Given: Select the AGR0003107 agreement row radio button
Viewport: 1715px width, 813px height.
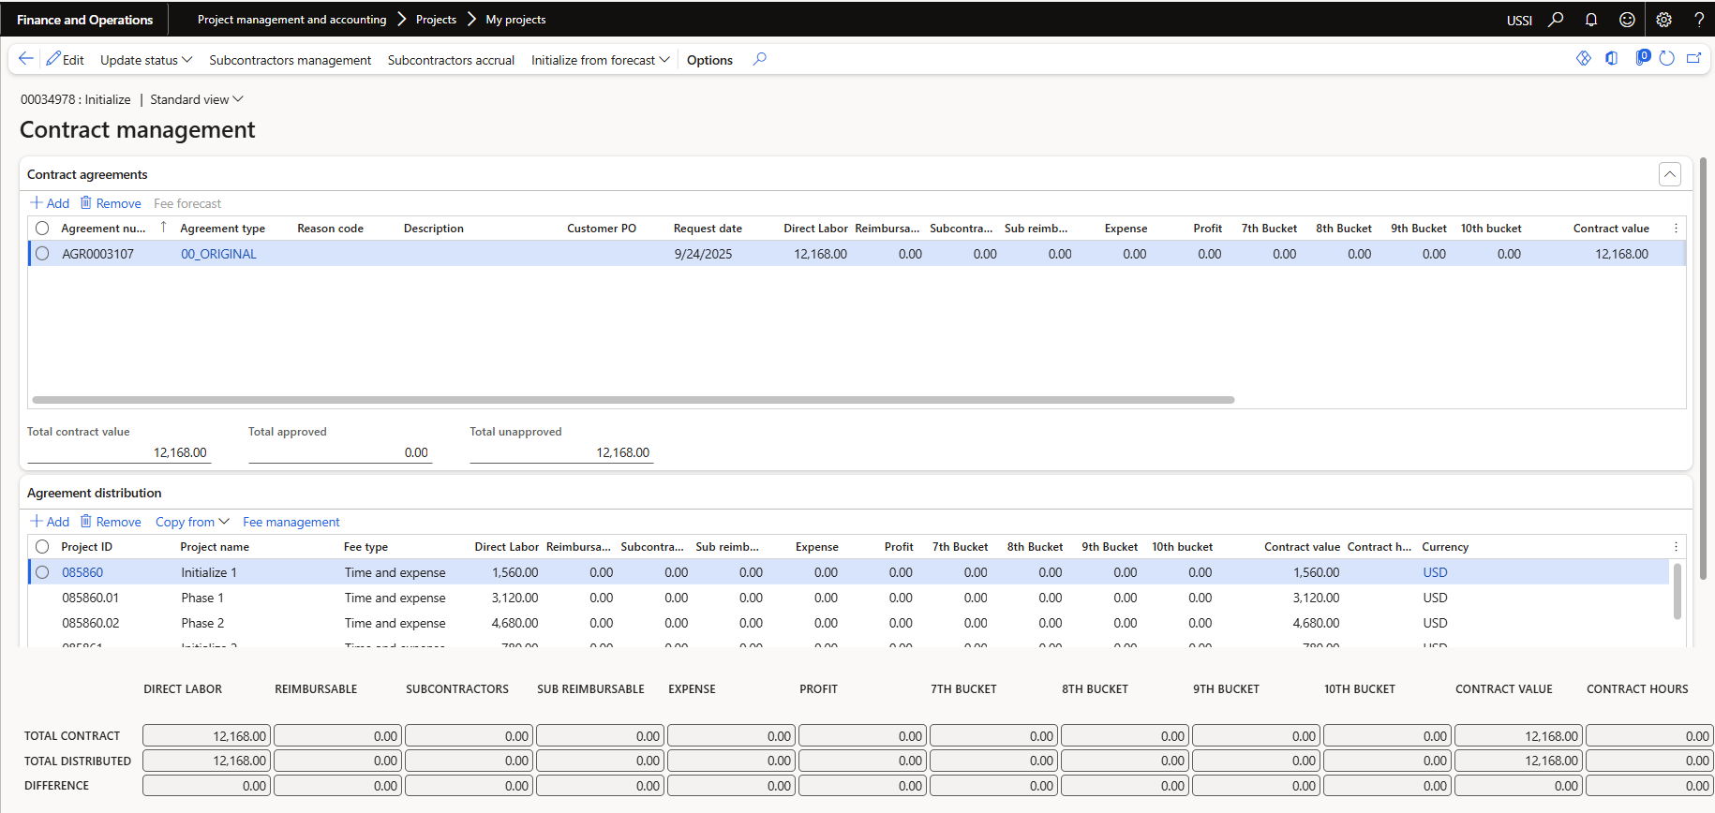Looking at the screenshot, I should (42, 254).
